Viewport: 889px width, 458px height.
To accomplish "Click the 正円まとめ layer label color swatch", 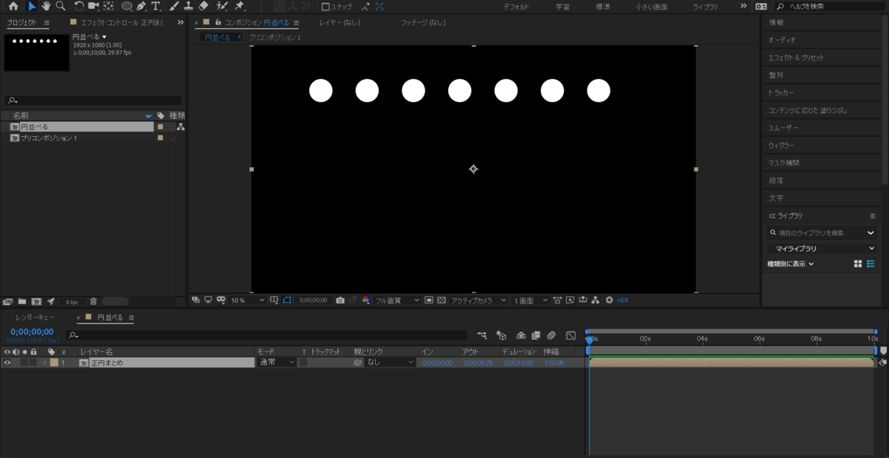I will (x=54, y=363).
